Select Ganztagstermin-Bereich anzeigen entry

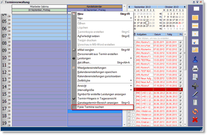click(x=102, y=103)
